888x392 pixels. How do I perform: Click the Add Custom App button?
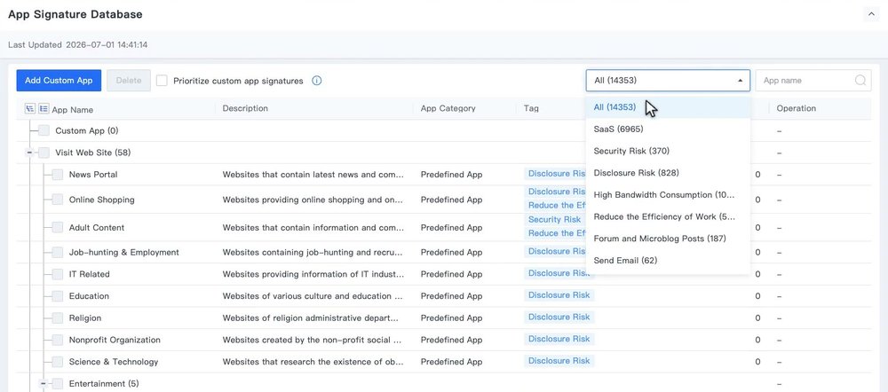59,81
